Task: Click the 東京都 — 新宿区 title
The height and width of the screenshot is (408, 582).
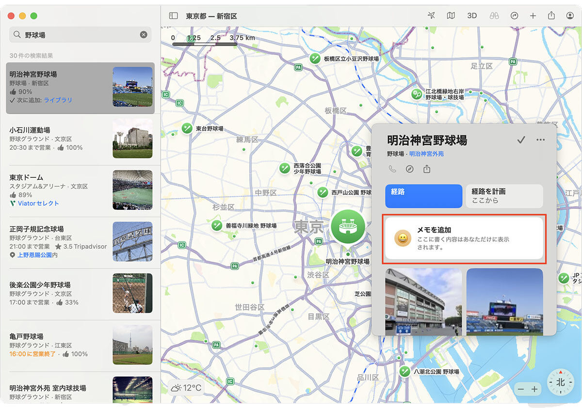Action: point(211,16)
